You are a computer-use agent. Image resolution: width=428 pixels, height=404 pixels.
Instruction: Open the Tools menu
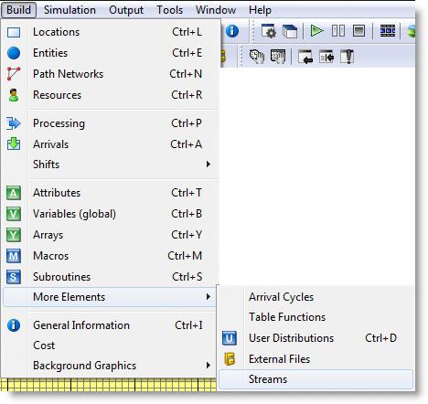pos(170,10)
